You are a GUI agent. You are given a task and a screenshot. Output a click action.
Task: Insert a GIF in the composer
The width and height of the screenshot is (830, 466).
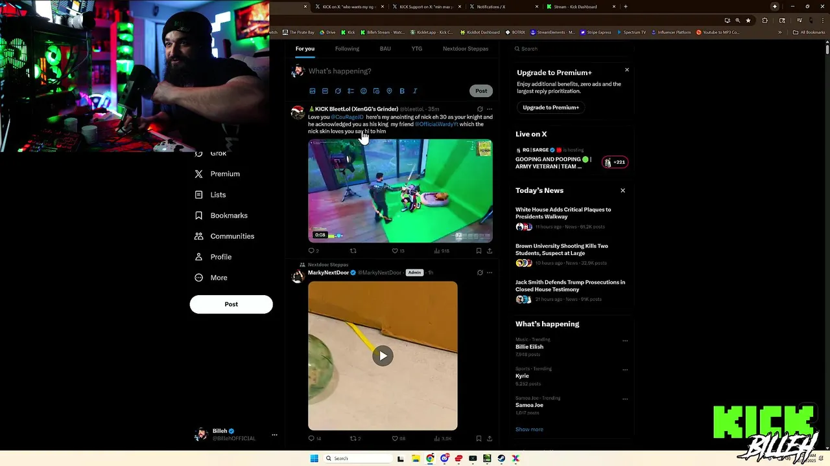(x=325, y=91)
